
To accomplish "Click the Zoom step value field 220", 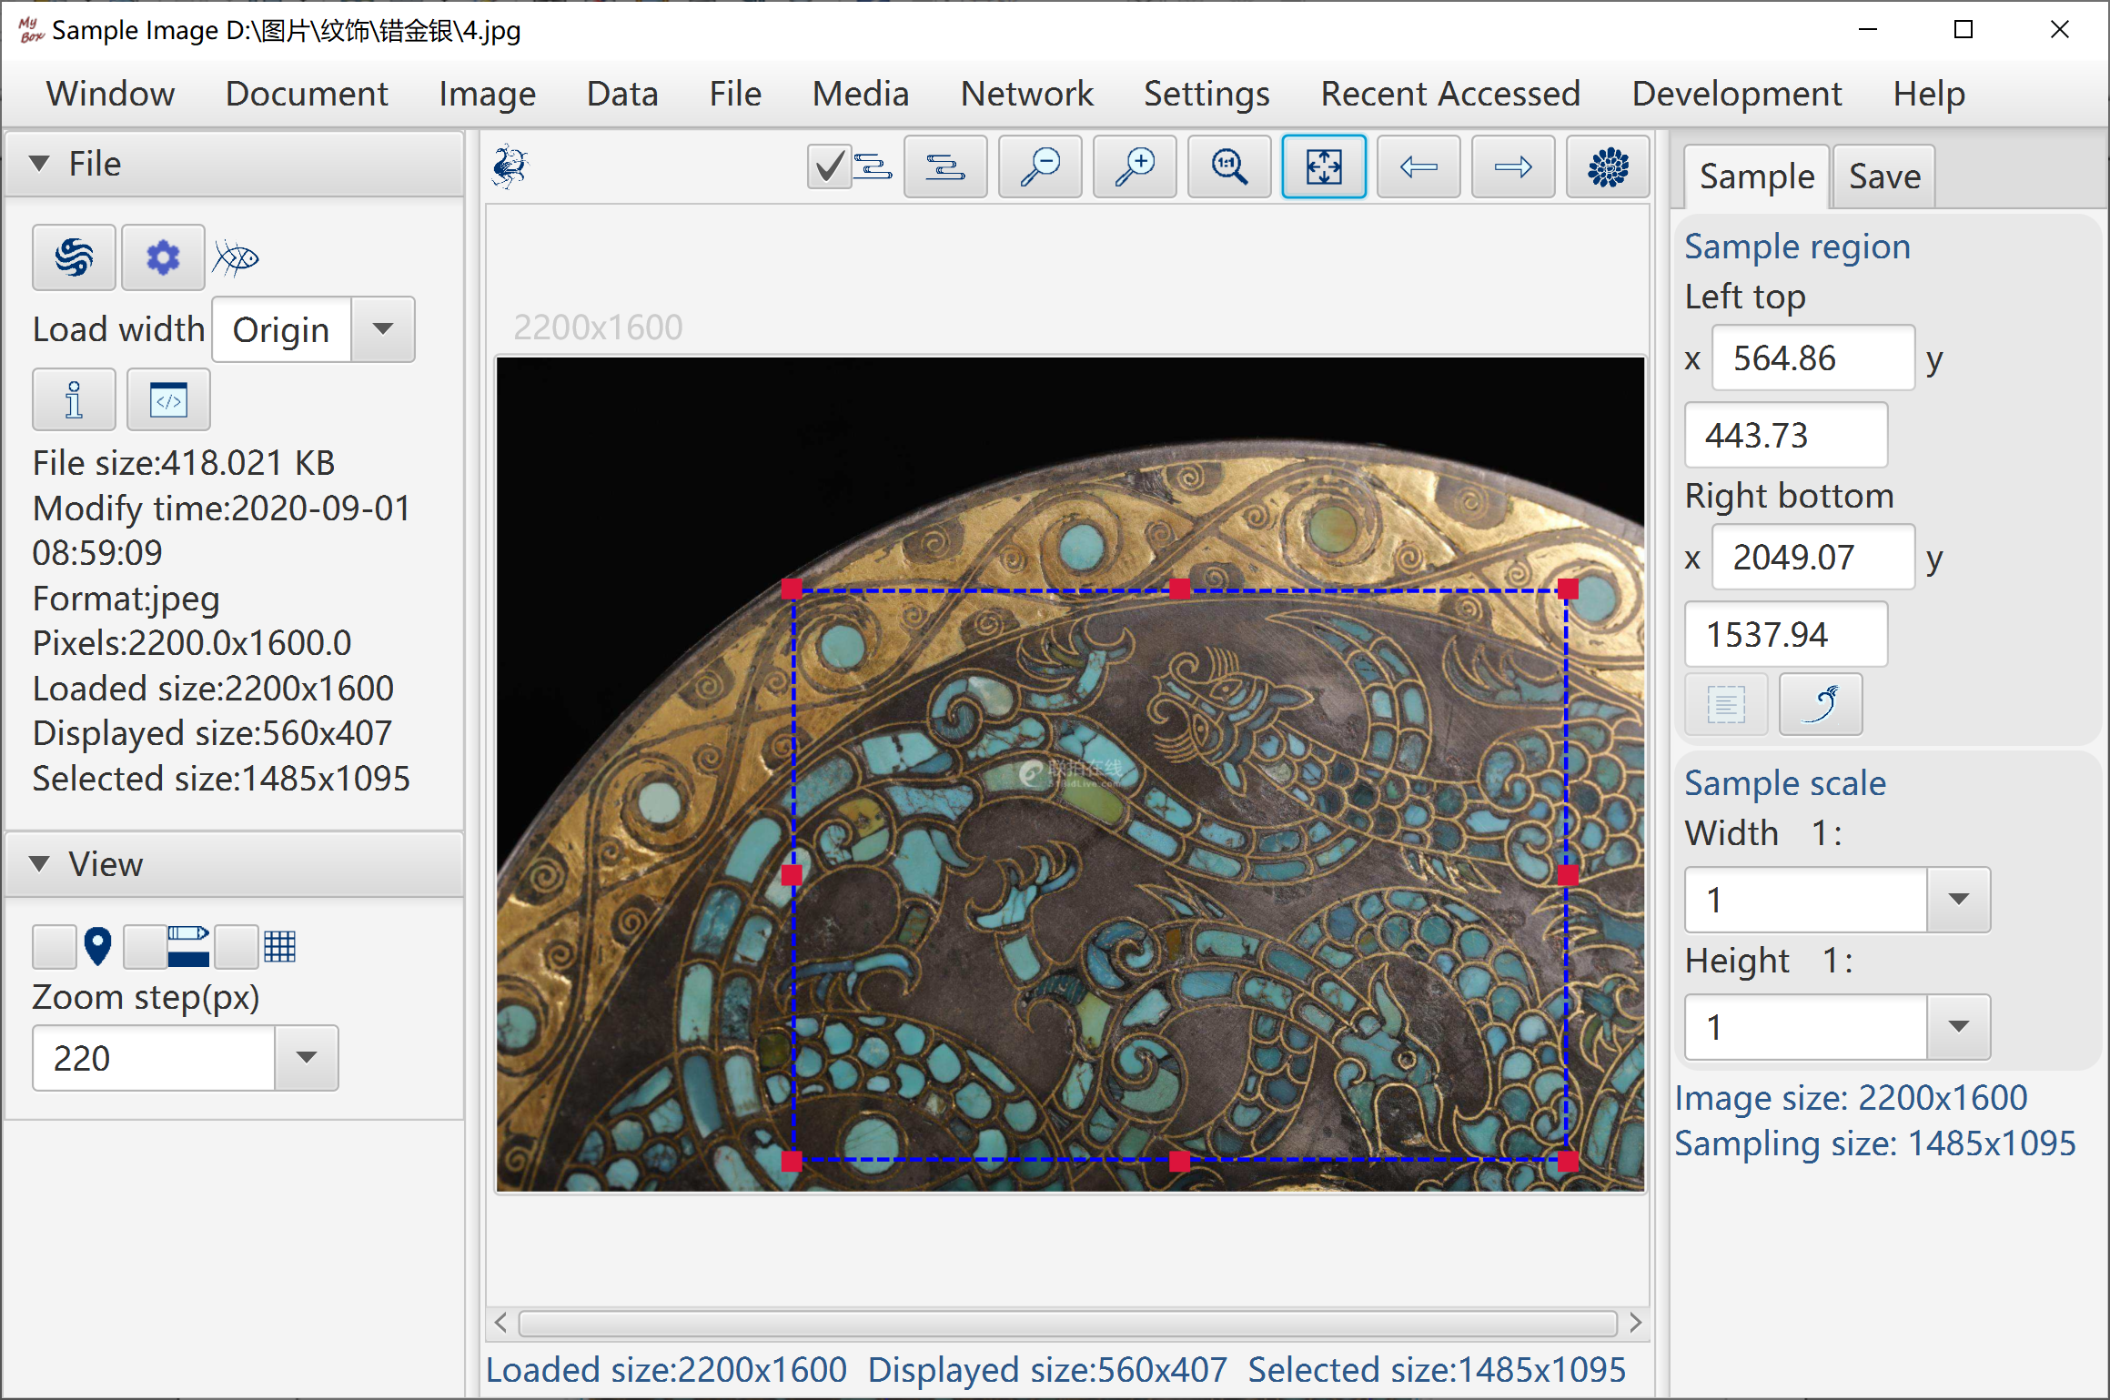I will (154, 1058).
